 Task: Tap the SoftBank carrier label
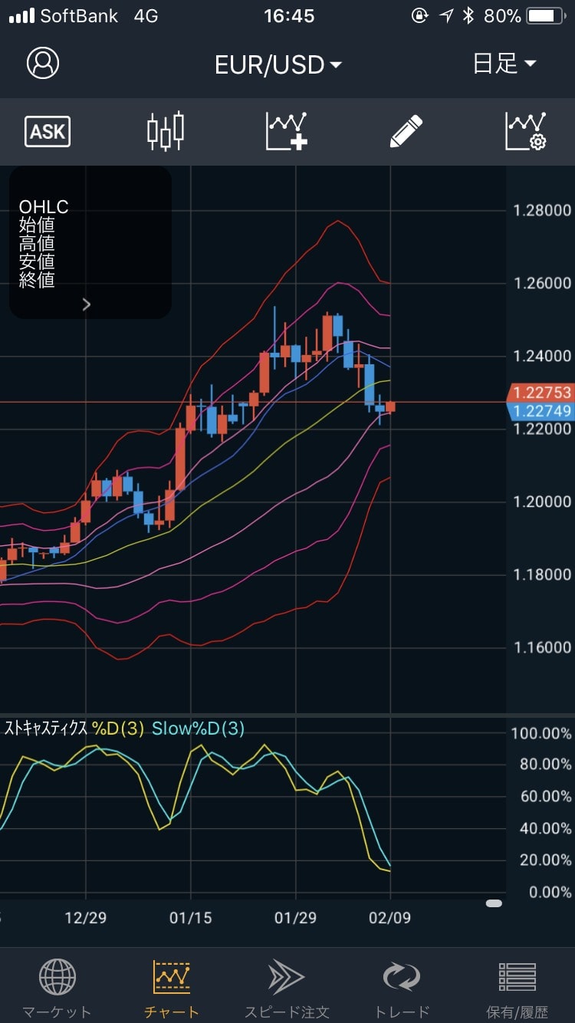[79, 15]
